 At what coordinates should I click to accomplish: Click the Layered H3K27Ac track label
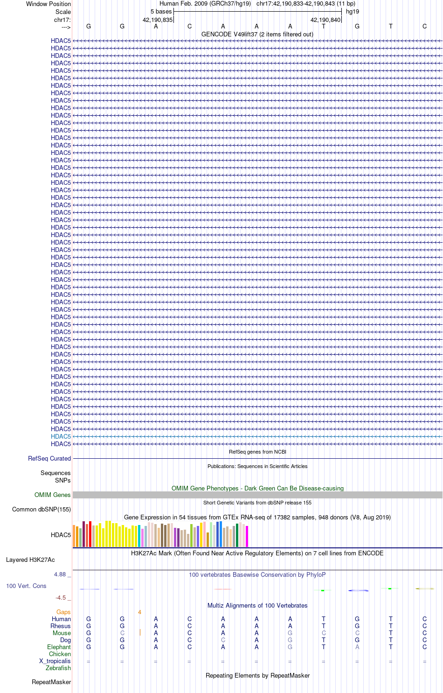point(30,560)
